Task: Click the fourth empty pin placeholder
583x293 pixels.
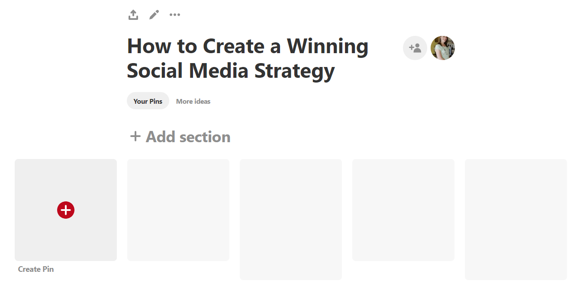Action: point(403,210)
